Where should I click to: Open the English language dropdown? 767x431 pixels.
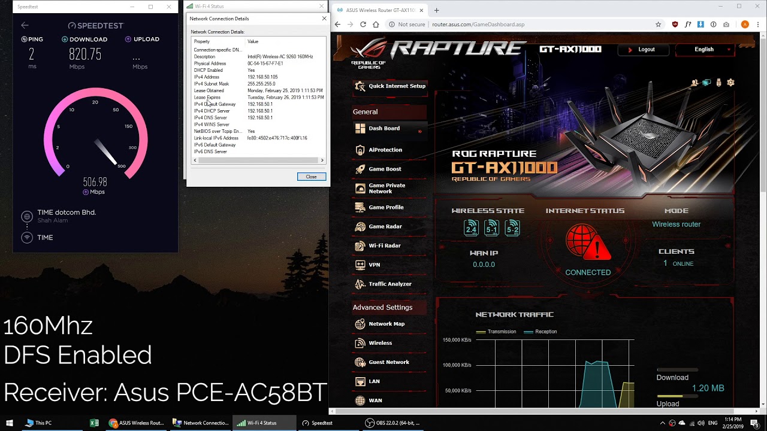tap(705, 49)
